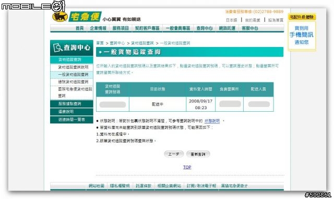Click the blurred 負責營業所 cell in the row

pos(230,104)
